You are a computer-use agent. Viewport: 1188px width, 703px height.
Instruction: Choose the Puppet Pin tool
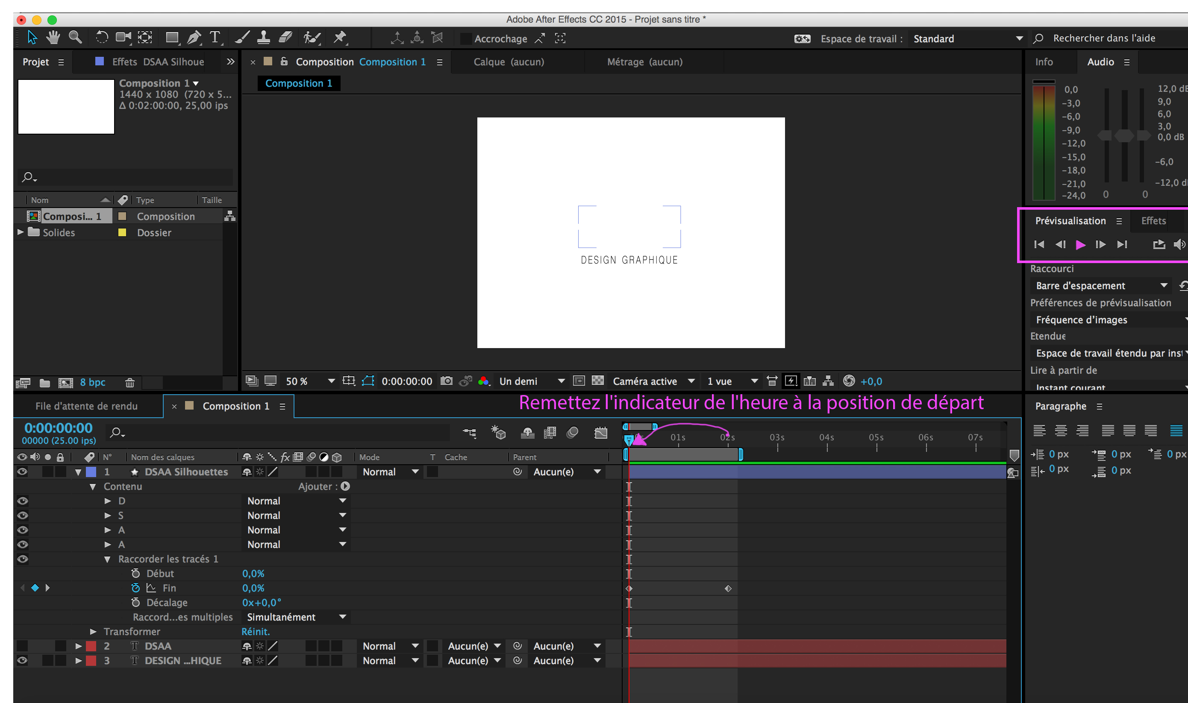click(x=340, y=38)
